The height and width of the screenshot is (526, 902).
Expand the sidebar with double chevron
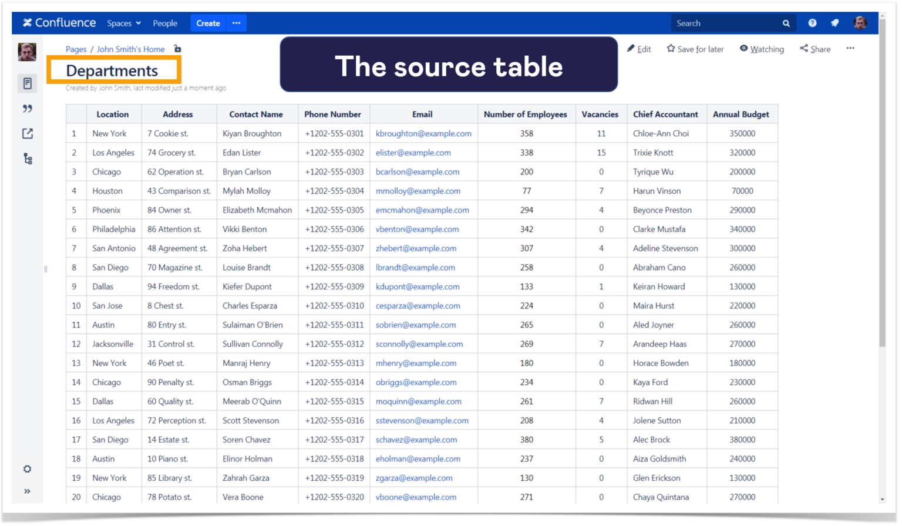(28, 491)
